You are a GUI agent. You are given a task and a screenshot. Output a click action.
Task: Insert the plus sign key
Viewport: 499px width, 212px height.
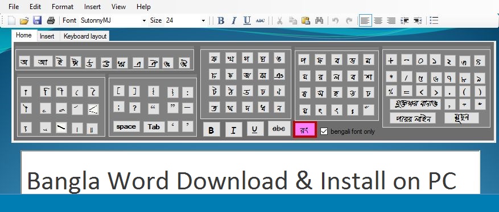tap(391, 60)
